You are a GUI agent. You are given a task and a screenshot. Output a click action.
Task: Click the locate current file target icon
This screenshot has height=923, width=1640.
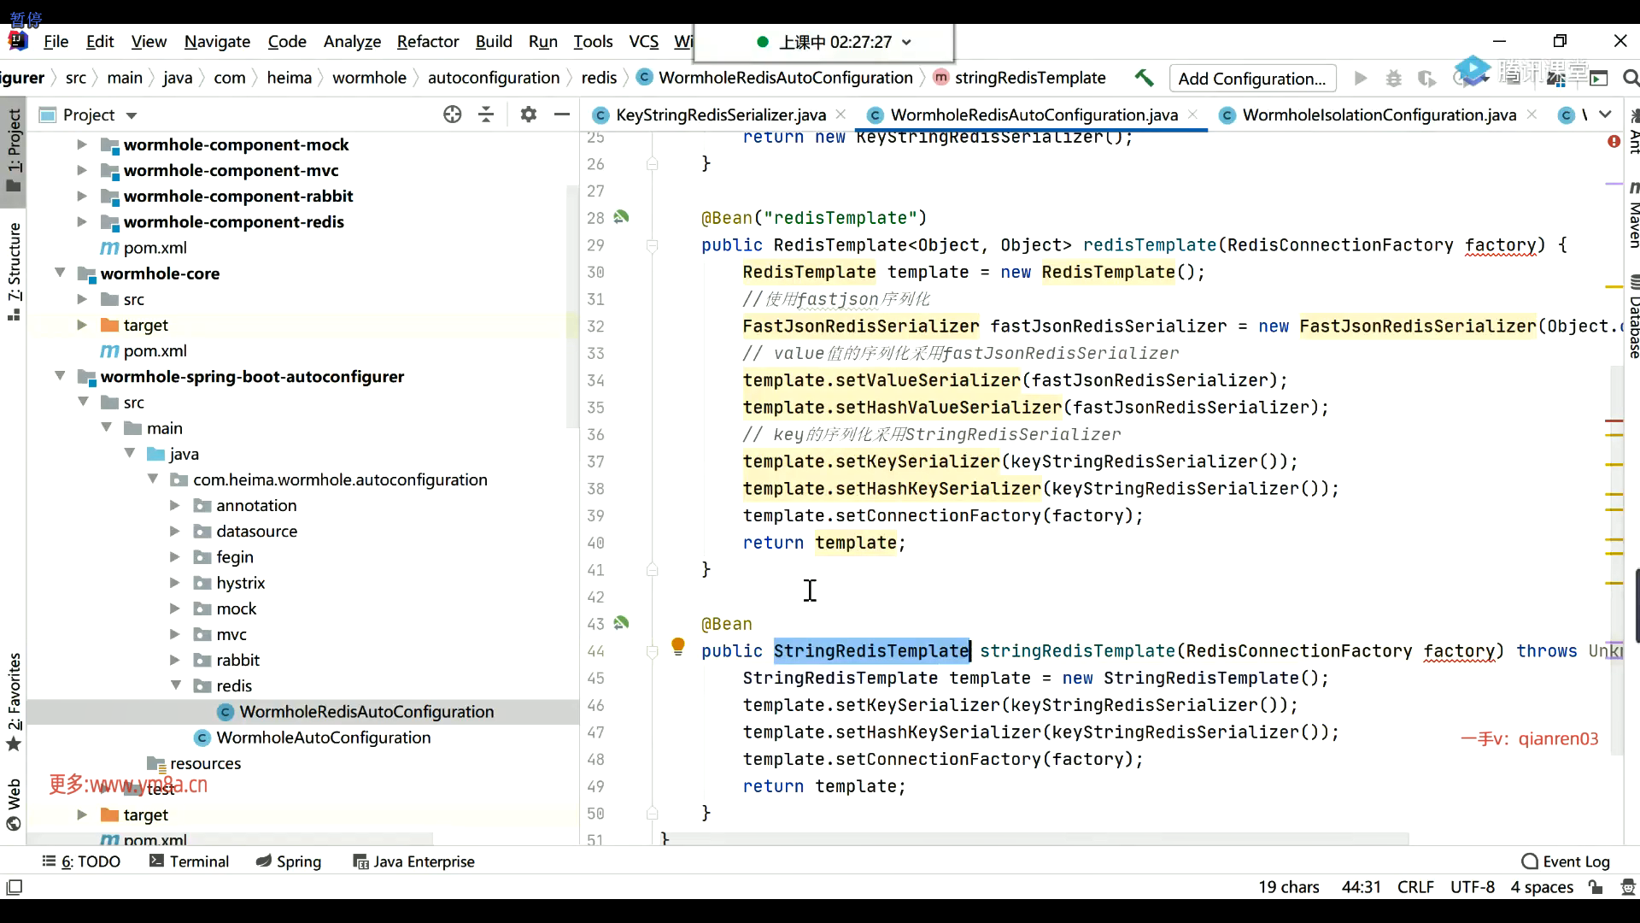pos(452,115)
